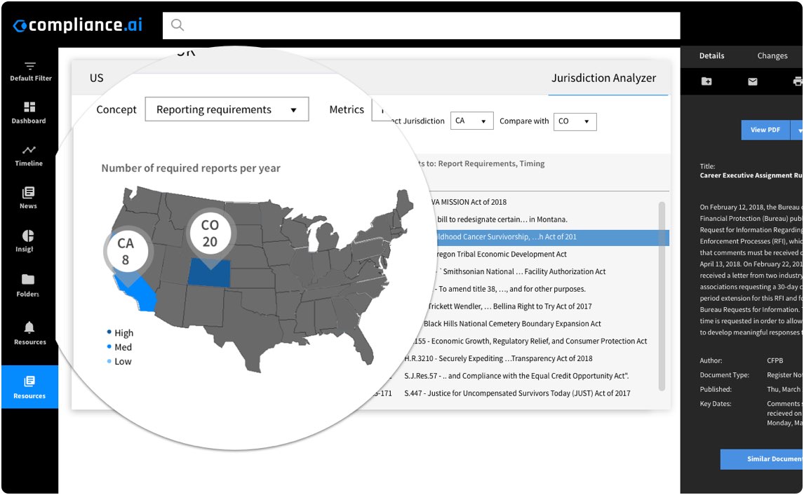
Task: Click the email envelope icon
Action: click(x=752, y=81)
